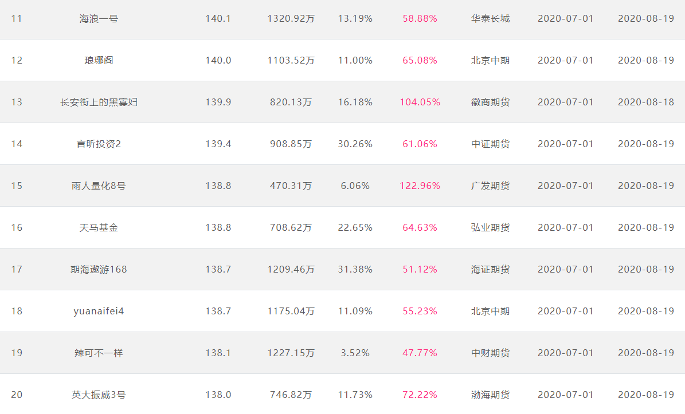Click 长安街上的黑寡妇 account name
The width and height of the screenshot is (685, 414).
pyautogui.click(x=99, y=102)
